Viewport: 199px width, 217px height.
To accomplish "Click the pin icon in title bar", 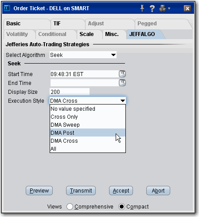I will (x=142, y=8).
